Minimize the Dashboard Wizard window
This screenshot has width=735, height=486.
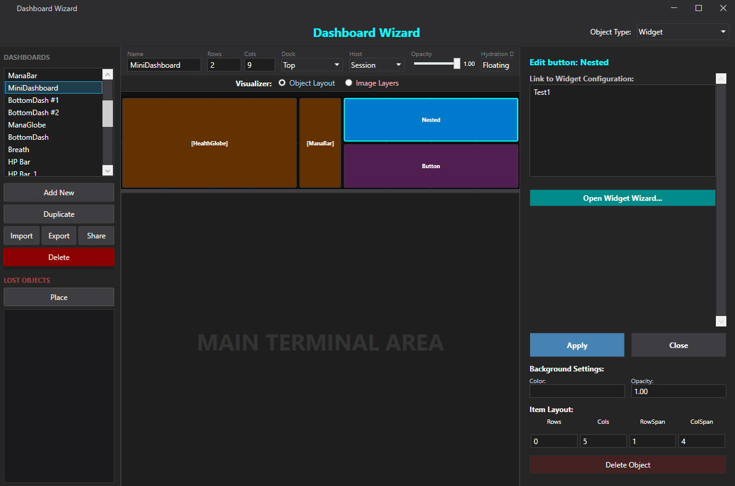coord(674,8)
